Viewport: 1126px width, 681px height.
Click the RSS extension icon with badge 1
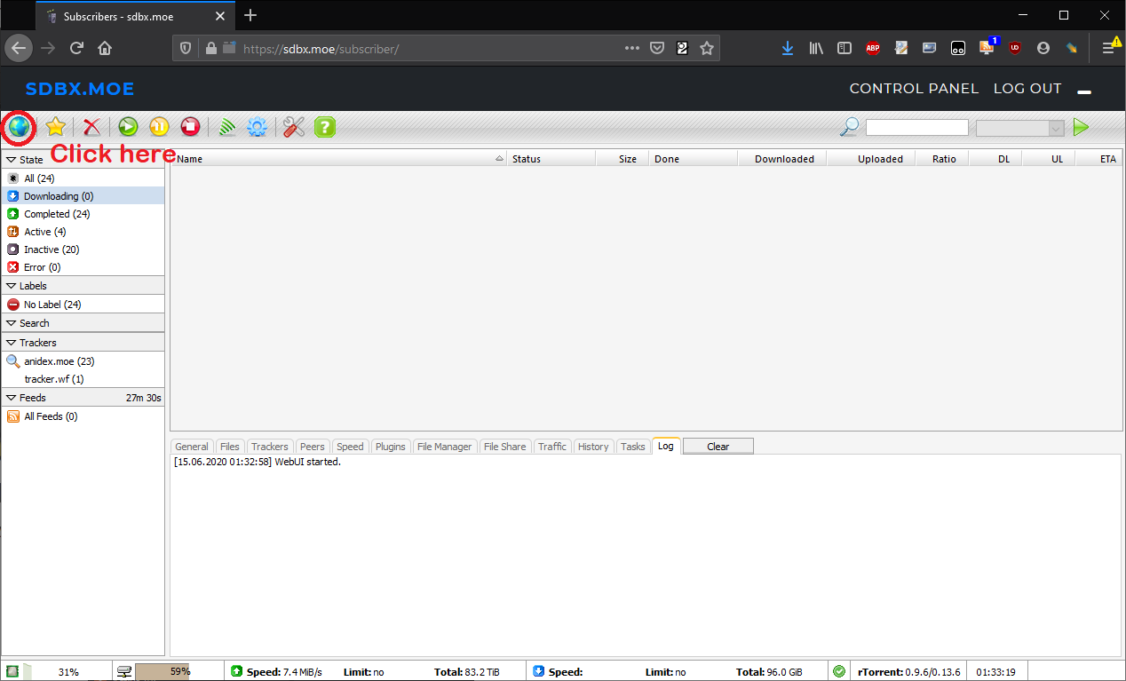(x=987, y=47)
